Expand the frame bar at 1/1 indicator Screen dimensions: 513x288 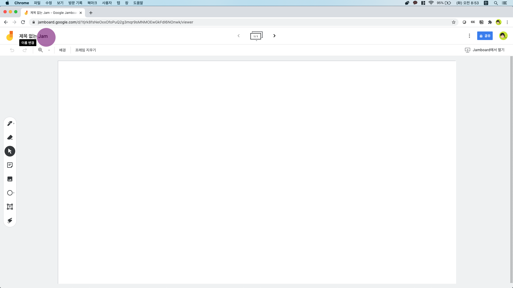pos(256,36)
